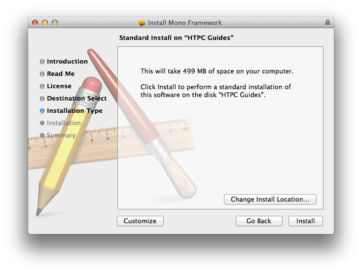Click the blue bullet beside Installation Type
Viewport: 362px width, 273px height.
click(42, 111)
